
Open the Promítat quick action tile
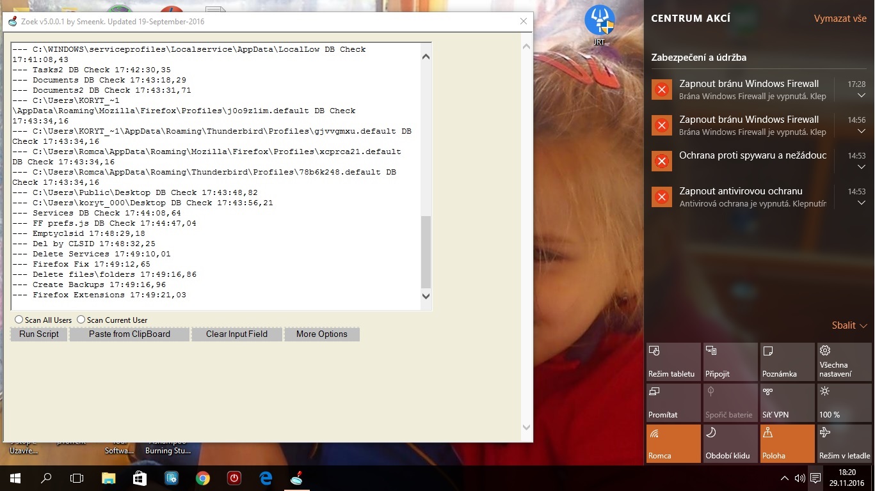[673, 403]
